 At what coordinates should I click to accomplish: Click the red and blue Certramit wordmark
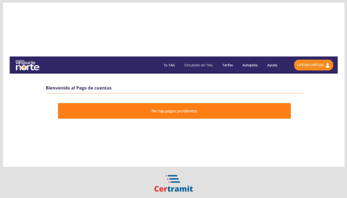pos(173,189)
